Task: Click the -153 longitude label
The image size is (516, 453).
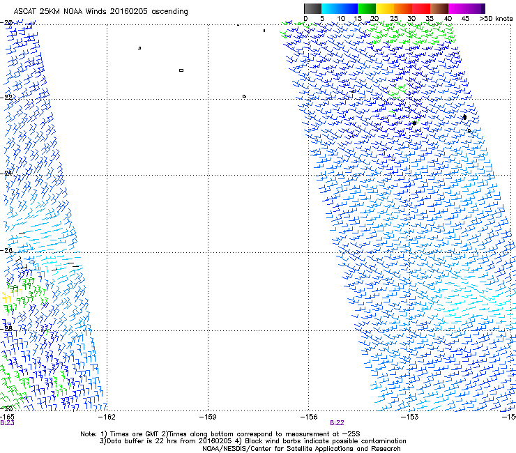Action: [x=410, y=417]
